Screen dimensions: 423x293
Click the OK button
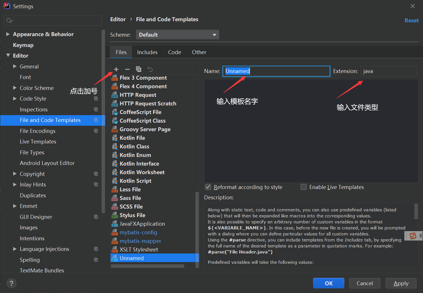tap(329, 283)
